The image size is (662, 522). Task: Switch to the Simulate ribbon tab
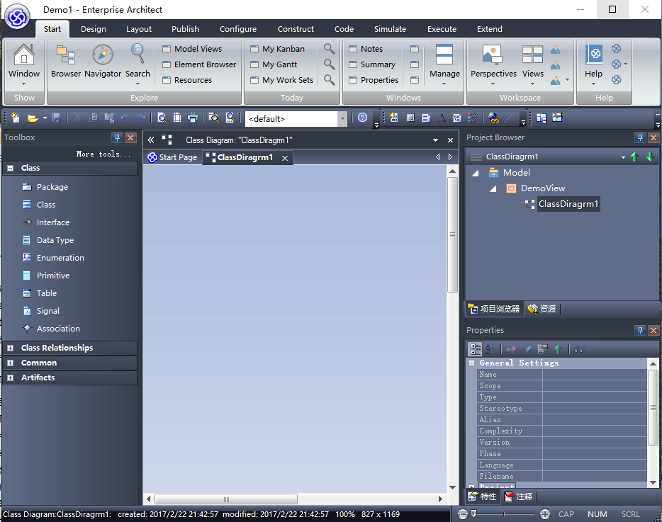pyautogui.click(x=390, y=29)
